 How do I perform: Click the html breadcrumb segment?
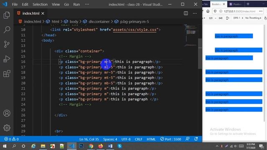click(55, 22)
